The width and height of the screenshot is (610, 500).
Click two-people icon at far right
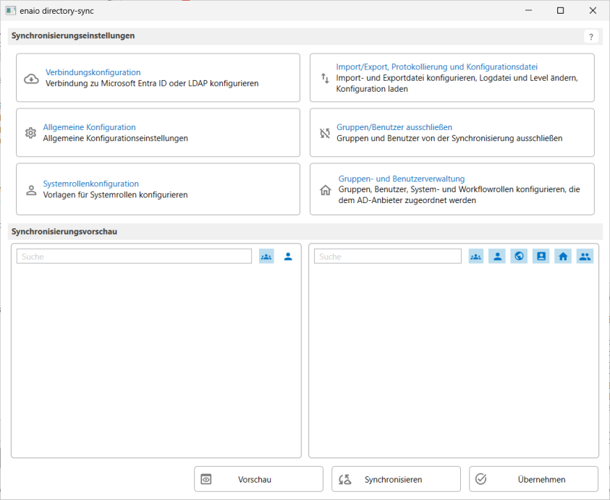click(585, 257)
